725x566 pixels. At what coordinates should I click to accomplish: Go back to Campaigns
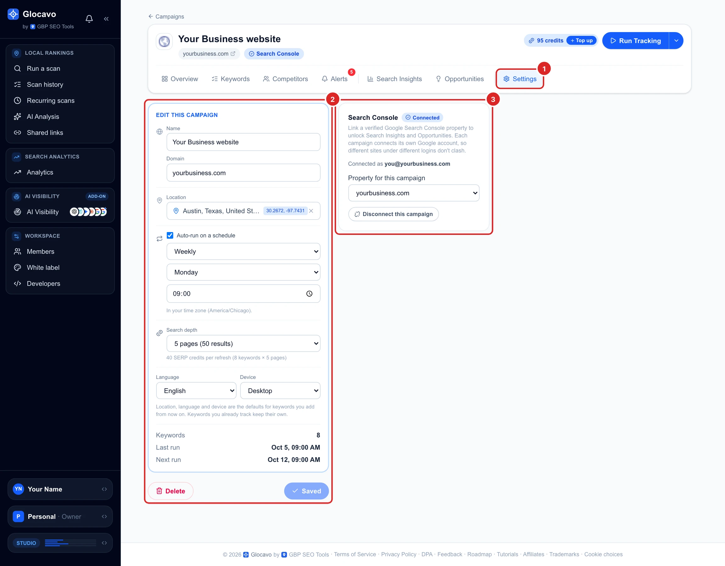click(x=166, y=17)
